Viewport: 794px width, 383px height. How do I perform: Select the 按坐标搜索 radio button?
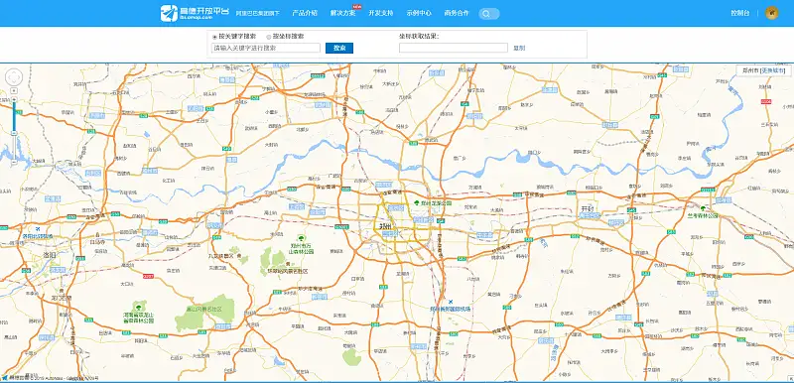(269, 37)
